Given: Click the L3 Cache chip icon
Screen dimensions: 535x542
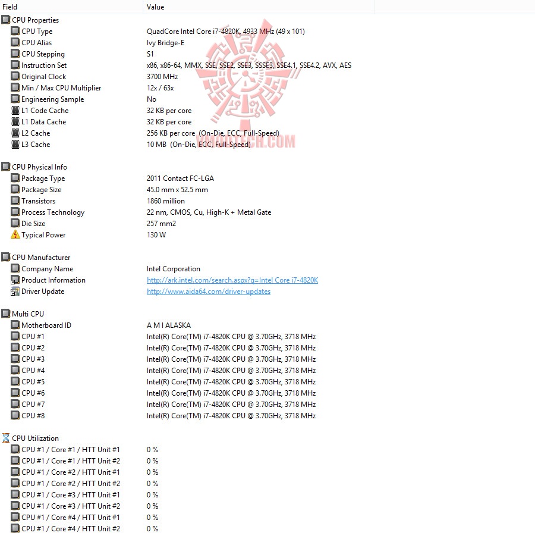Looking at the screenshot, I should click(x=15, y=144).
